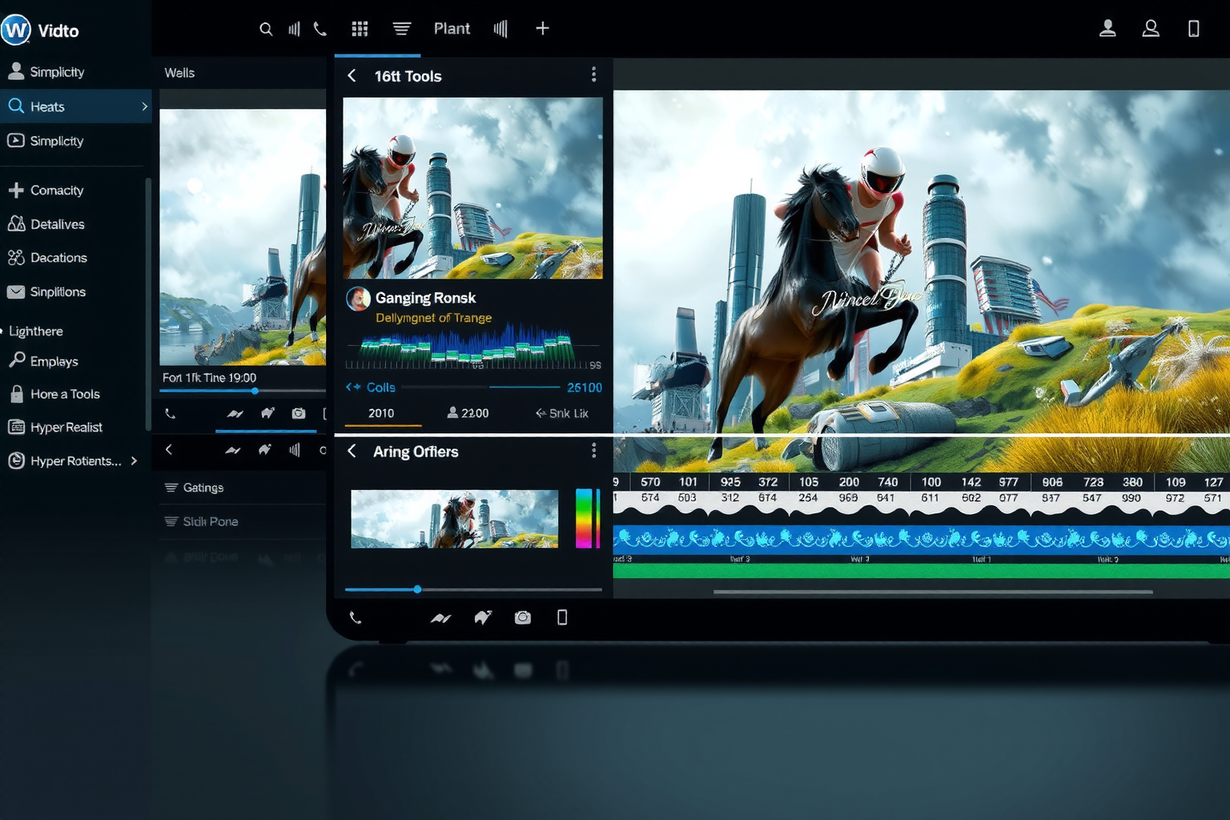Open the filled user profile icon
1230x820 pixels.
[x=1107, y=29]
